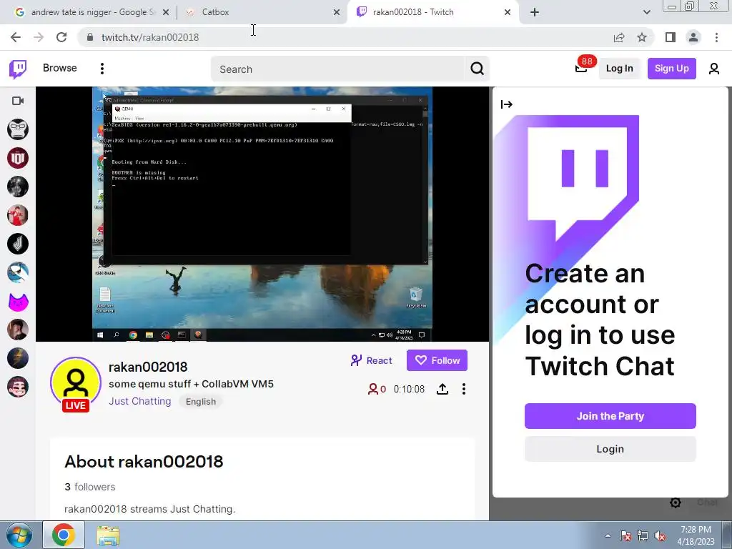This screenshot has width=732, height=549.
Task: Open the Browse page
Action: (x=60, y=68)
